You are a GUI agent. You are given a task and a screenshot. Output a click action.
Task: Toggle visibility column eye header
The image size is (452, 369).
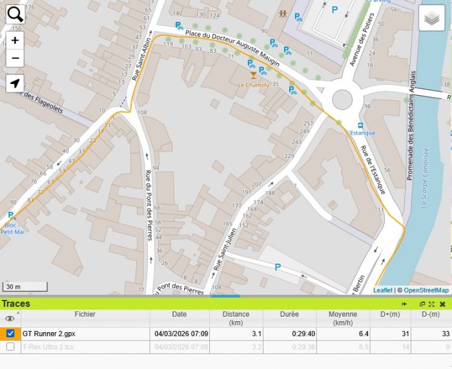10,318
